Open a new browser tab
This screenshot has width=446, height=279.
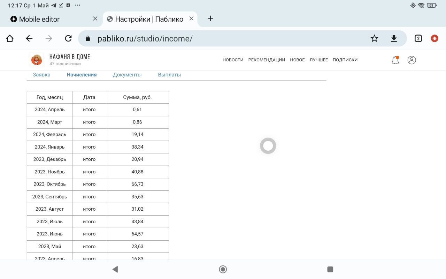click(x=210, y=18)
